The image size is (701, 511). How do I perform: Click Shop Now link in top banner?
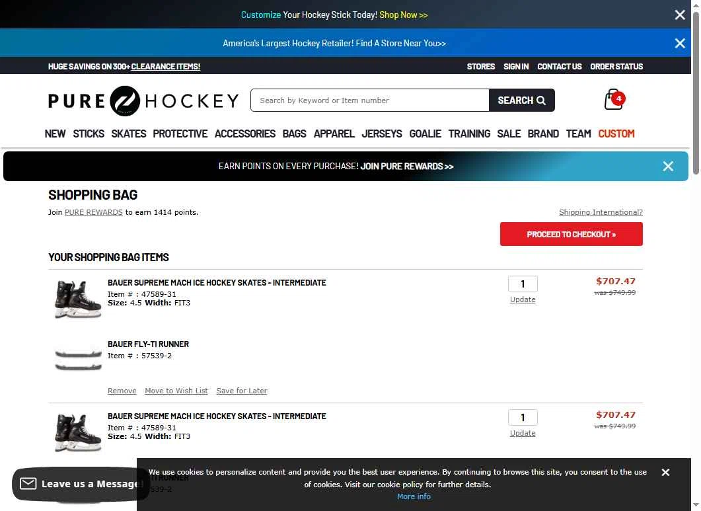coord(403,15)
